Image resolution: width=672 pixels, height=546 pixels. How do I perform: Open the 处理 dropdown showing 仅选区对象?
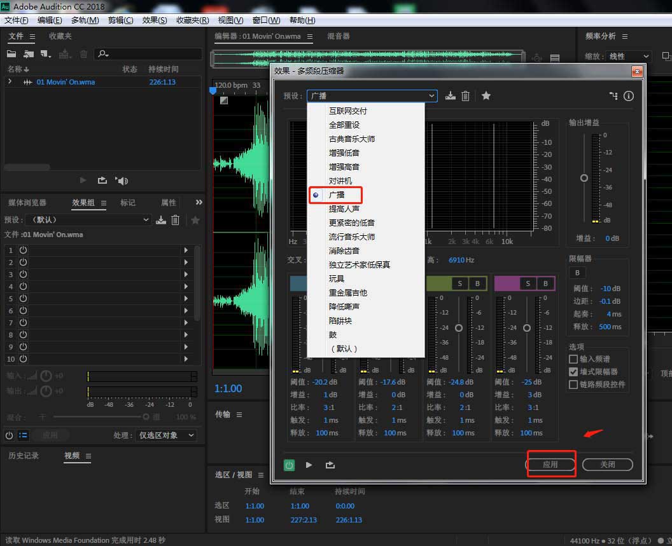[x=165, y=435]
